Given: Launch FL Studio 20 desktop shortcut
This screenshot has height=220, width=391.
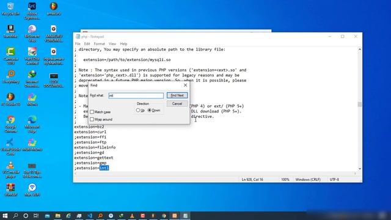Looking at the screenshot, I should [x=10, y=99].
